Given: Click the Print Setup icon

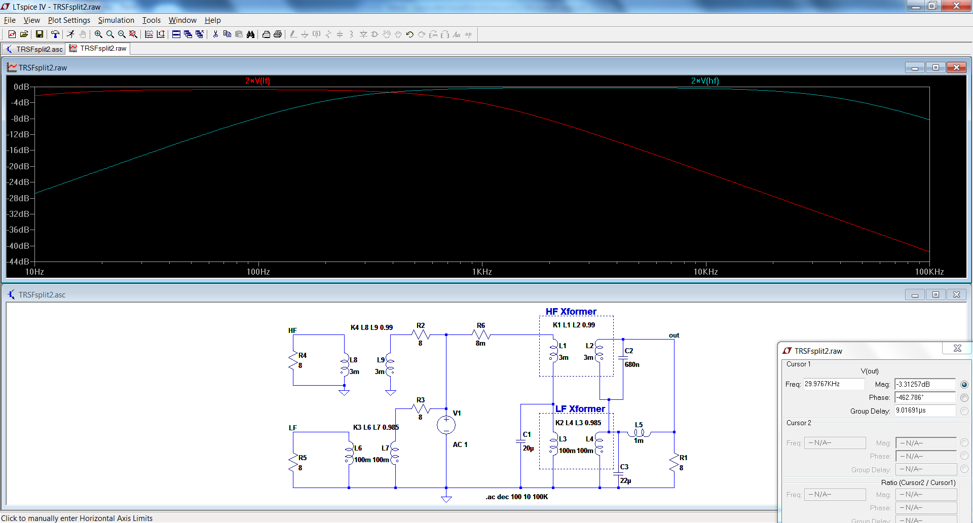Looking at the screenshot, I should click(x=266, y=34).
